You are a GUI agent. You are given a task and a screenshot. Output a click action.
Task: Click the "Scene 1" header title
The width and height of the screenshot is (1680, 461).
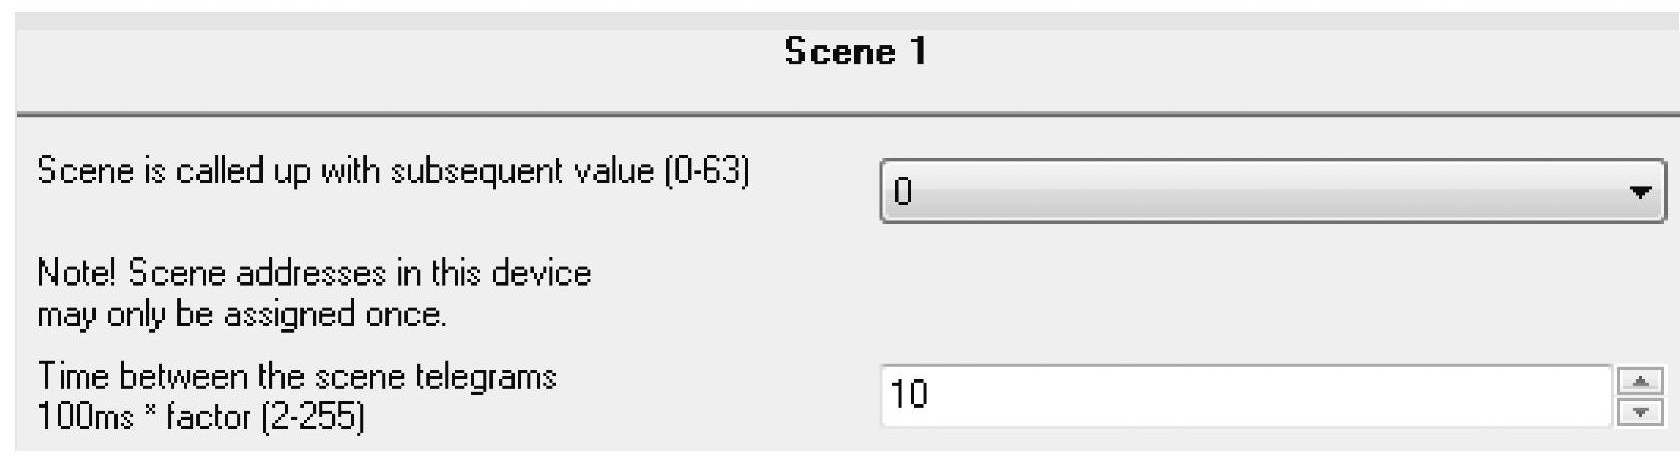pyautogui.click(x=855, y=52)
